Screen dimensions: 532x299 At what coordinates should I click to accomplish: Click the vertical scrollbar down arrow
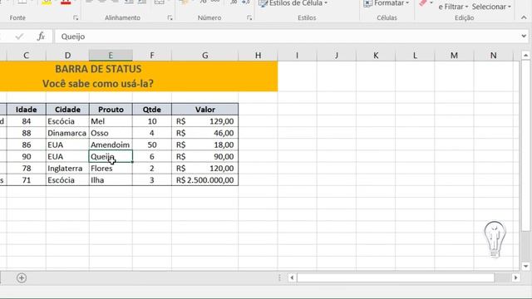click(x=525, y=267)
